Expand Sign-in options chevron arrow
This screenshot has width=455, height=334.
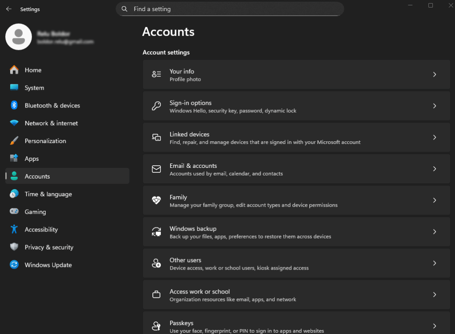[435, 106]
